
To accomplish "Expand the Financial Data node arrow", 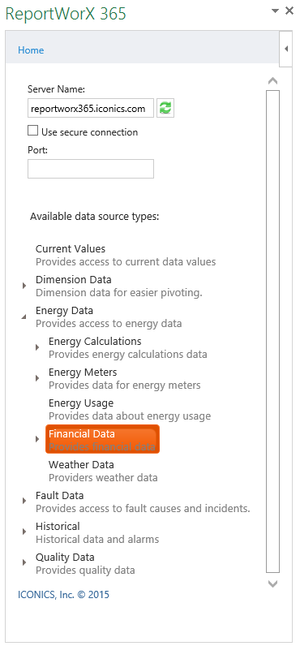I will click(37, 439).
